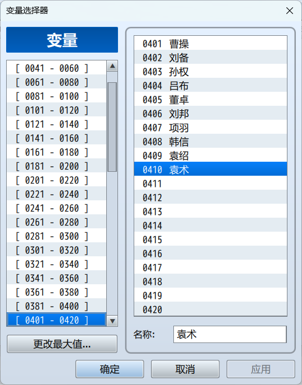Select range [ 0241 - 0260 ]
This screenshot has width=302, height=385.
coord(56,208)
